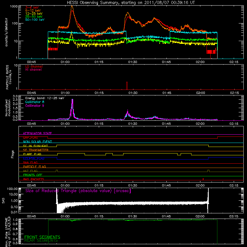The width and height of the screenshot is (247, 247).
Task: Select the yellow 12-25 keV legend entry
Action: 34,14
